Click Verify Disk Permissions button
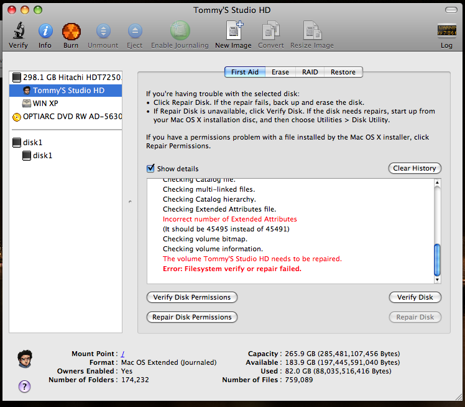The image size is (465, 407). point(192,297)
